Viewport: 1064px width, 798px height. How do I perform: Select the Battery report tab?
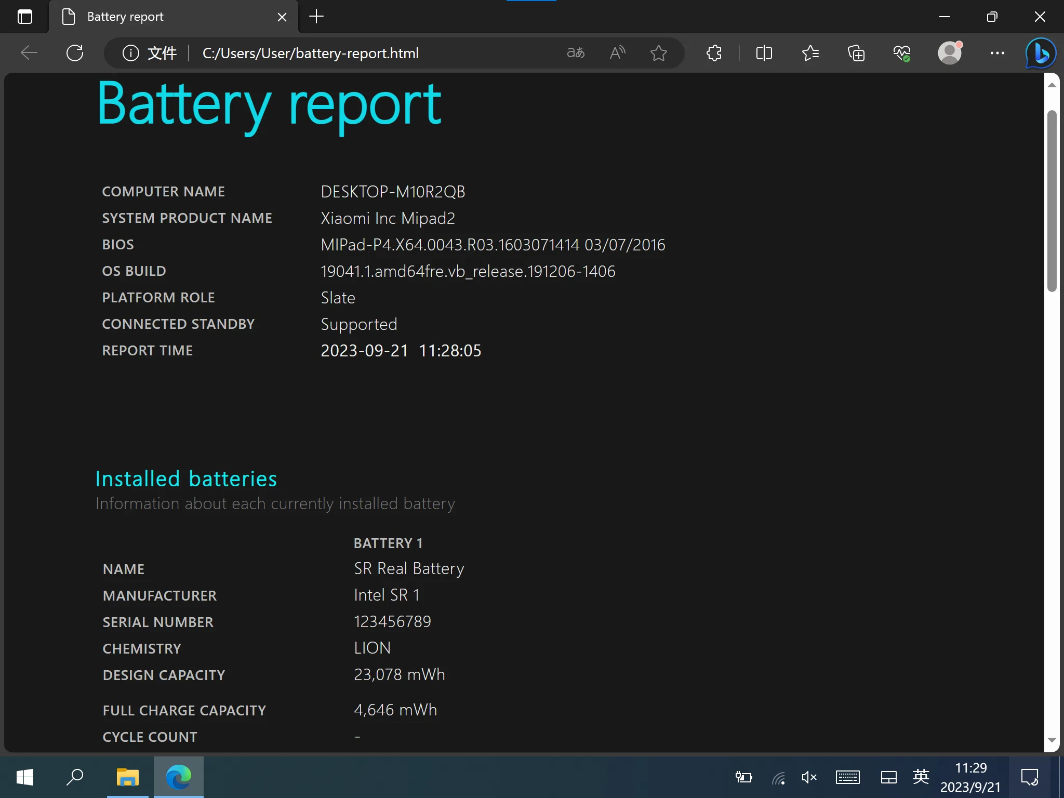174,17
